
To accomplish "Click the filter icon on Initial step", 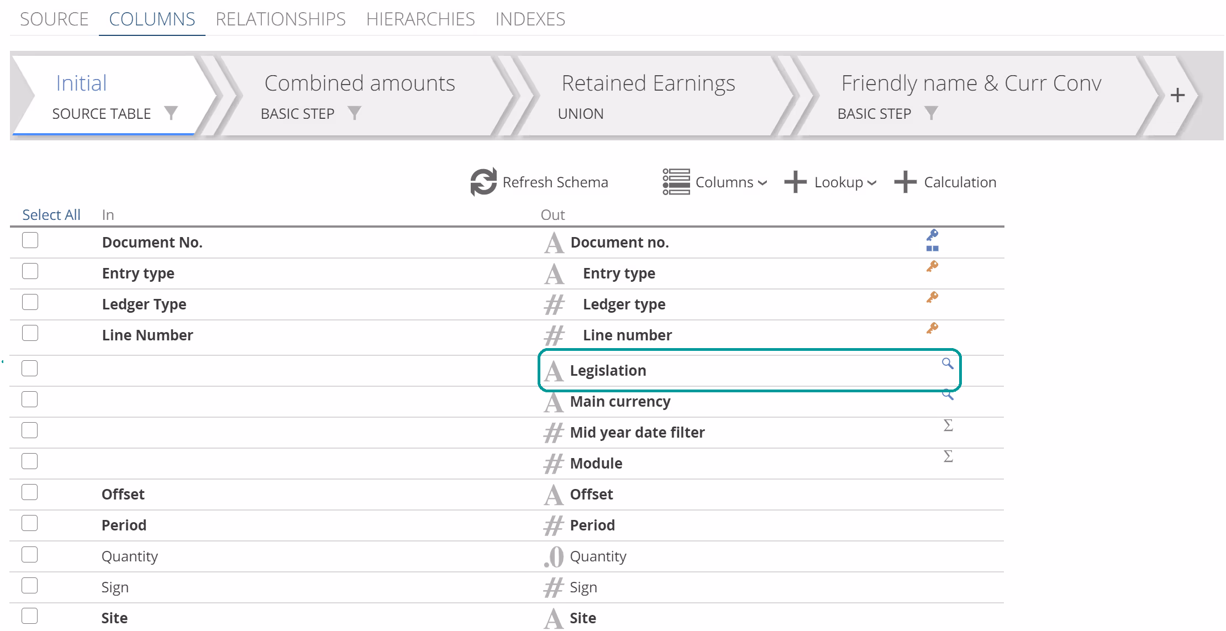I will [171, 113].
